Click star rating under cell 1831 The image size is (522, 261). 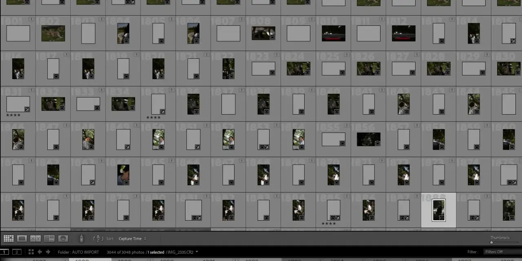coord(13,115)
